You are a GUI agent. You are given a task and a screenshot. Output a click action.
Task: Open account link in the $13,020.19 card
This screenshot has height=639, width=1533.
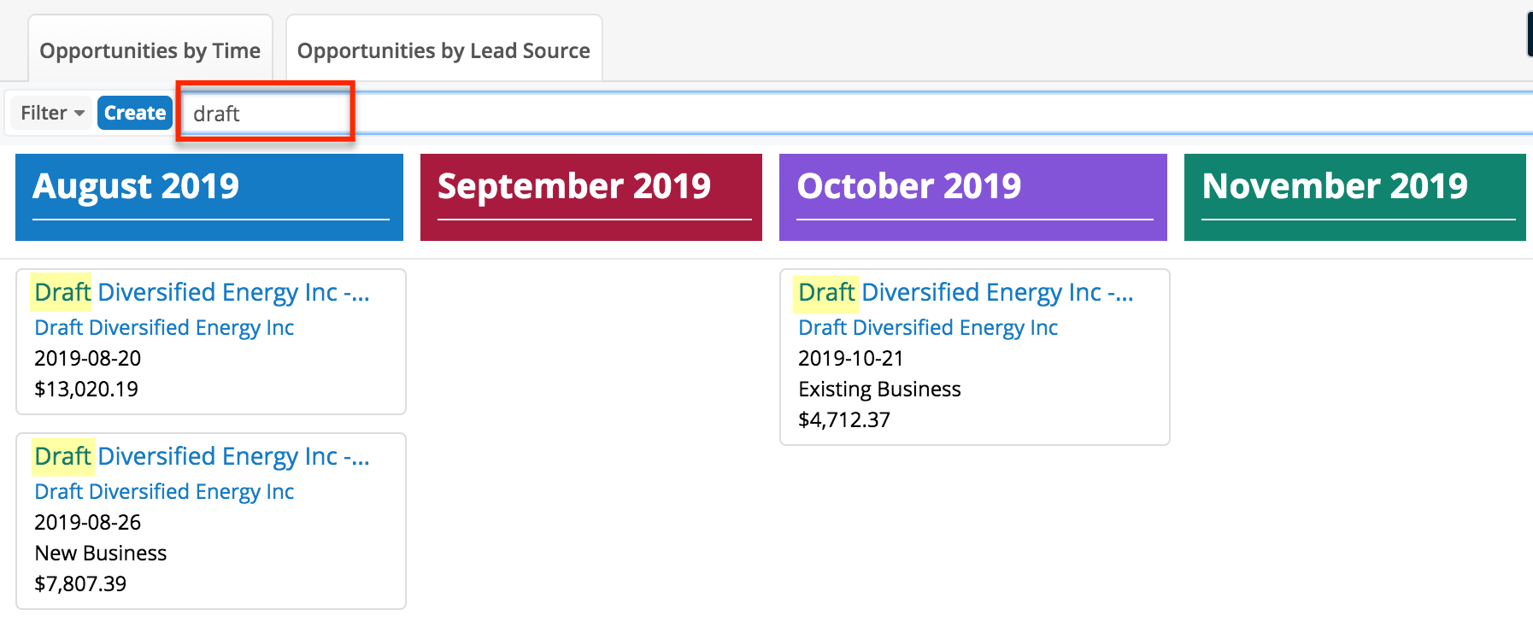point(164,328)
